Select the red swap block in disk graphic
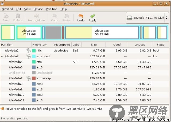Viewport: 171px width, 122px height. click(63, 32)
